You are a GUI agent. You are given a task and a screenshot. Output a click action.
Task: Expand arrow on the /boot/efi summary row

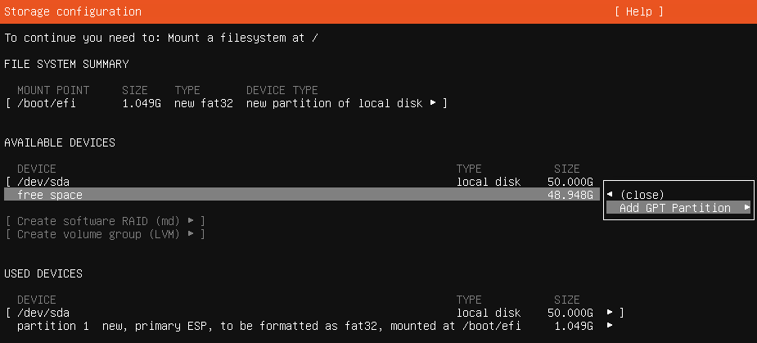pos(433,103)
